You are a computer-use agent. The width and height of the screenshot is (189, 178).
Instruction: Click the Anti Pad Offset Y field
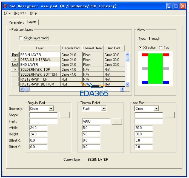(x=144, y=147)
